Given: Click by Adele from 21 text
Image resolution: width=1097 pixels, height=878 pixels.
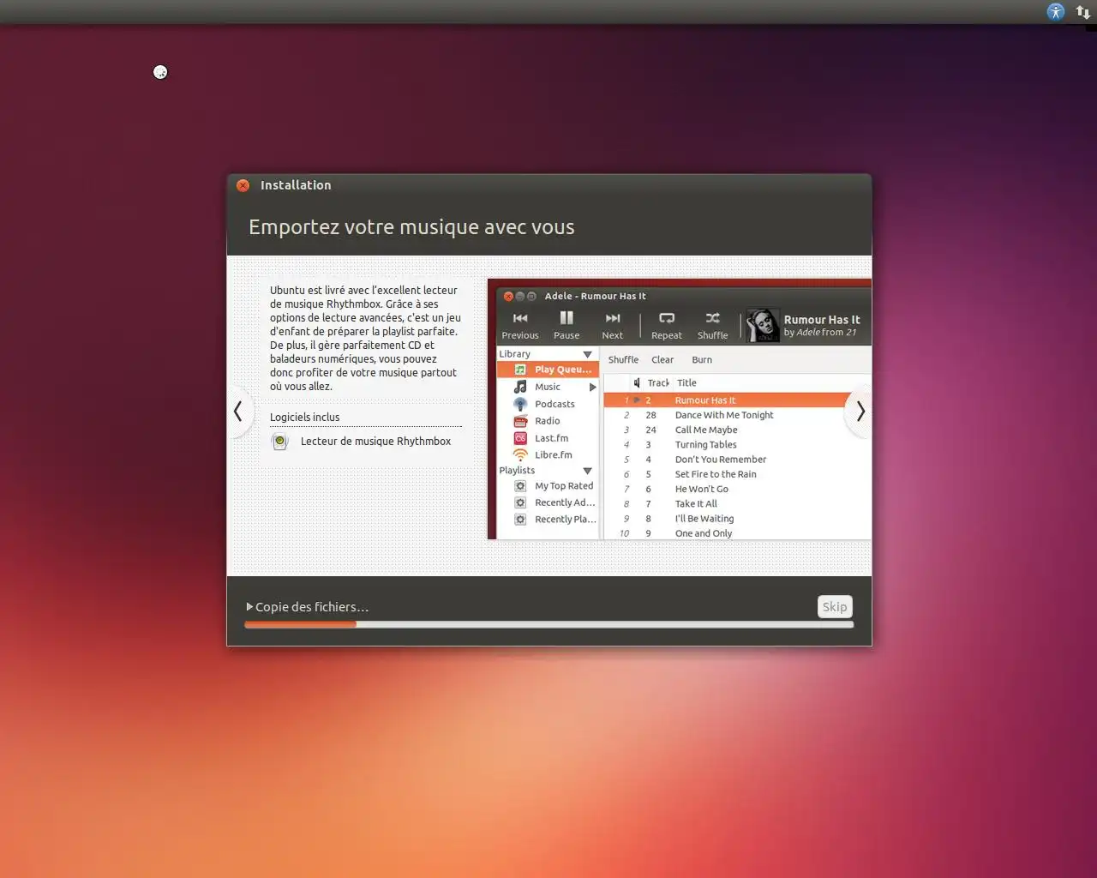Looking at the screenshot, I should [x=820, y=333].
